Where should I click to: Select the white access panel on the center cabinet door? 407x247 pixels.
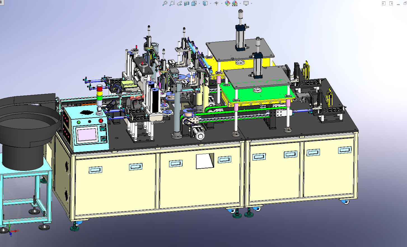tap(205, 161)
